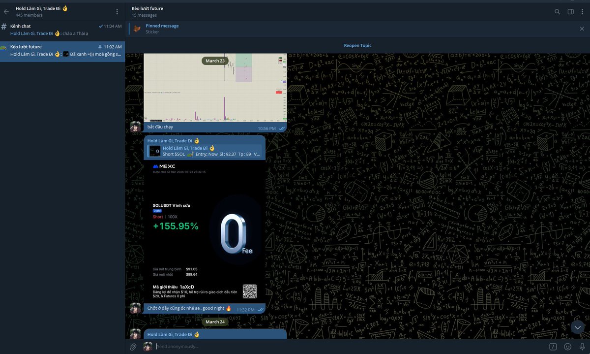Search messages with the magnifier icon
Viewport: 590px width, 354px height.
(557, 11)
